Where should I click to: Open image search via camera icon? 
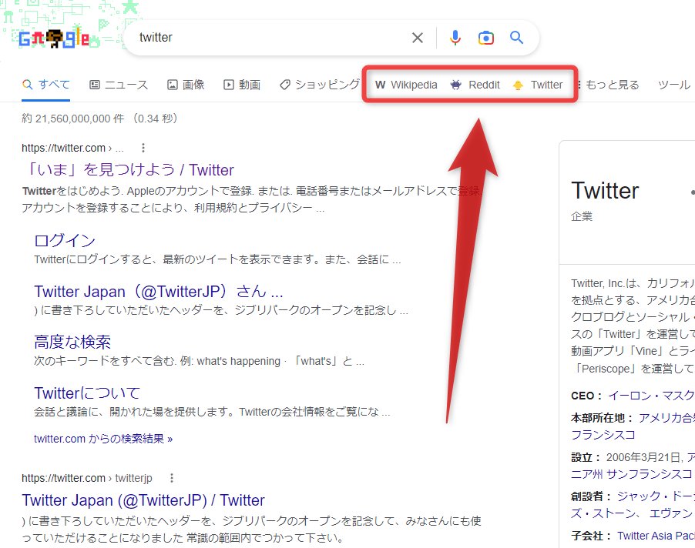click(485, 38)
